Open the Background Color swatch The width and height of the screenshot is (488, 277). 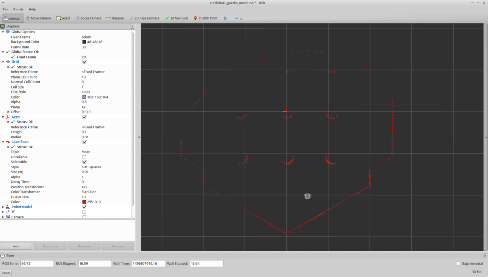click(x=84, y=42)
